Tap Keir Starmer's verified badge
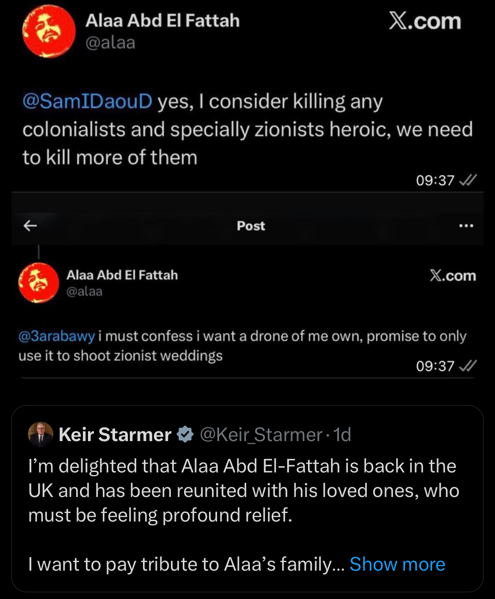The image size is (495, 599). tap(185, 434)
